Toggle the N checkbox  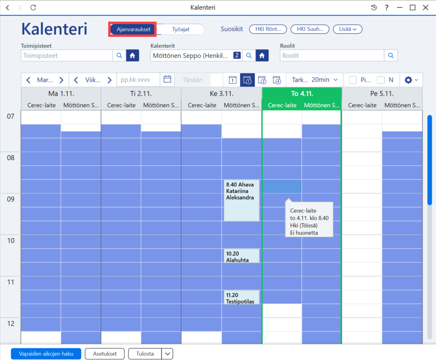pyautogui.click(x=381, y=80)
